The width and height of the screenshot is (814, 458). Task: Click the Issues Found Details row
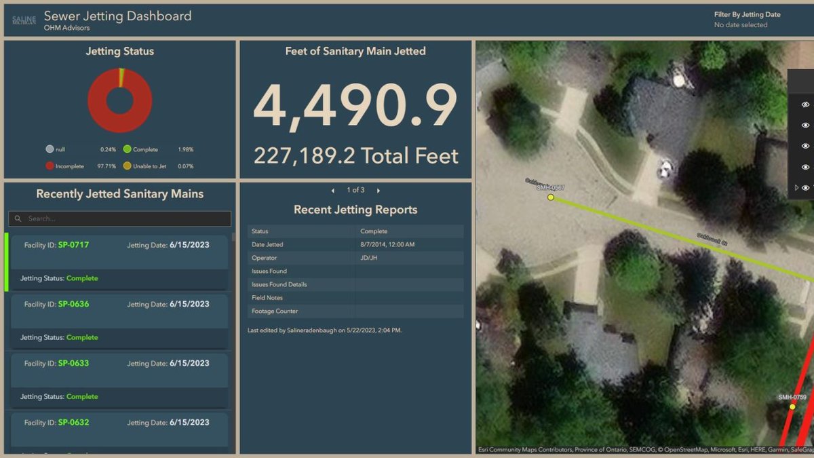coord(355,284)
